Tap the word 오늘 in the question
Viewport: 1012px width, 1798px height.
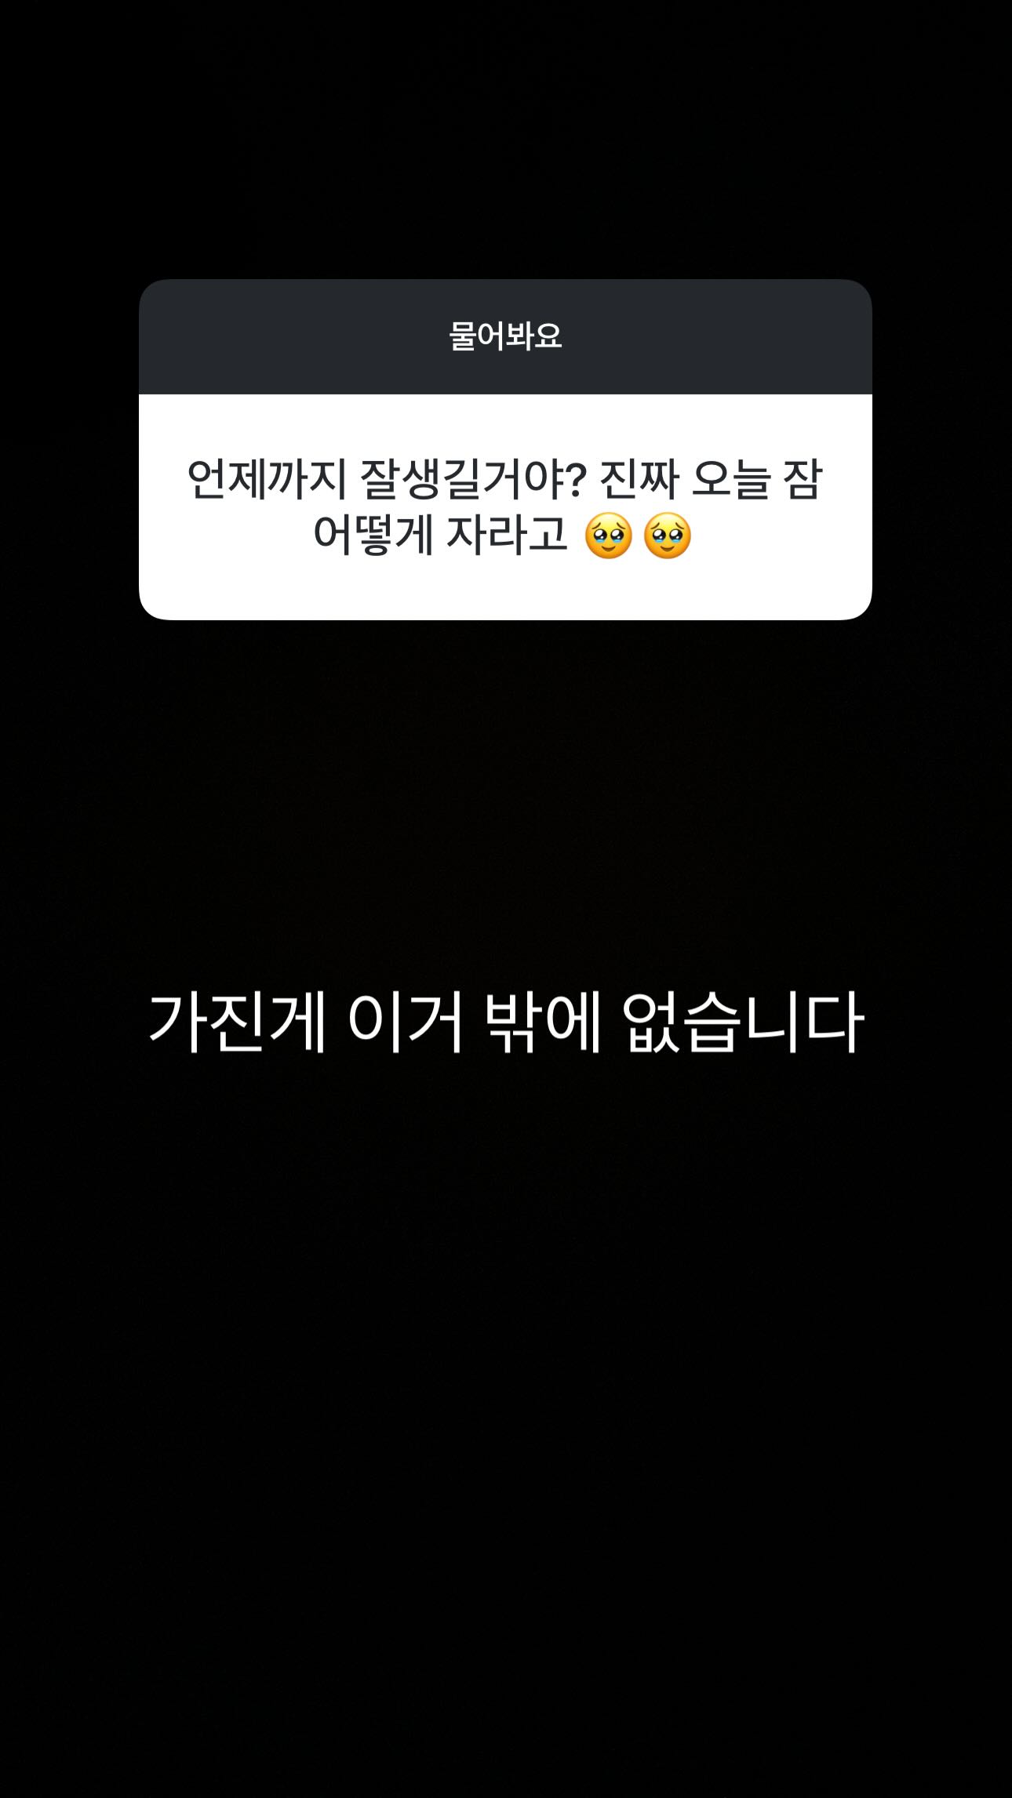tap(730, 479)
